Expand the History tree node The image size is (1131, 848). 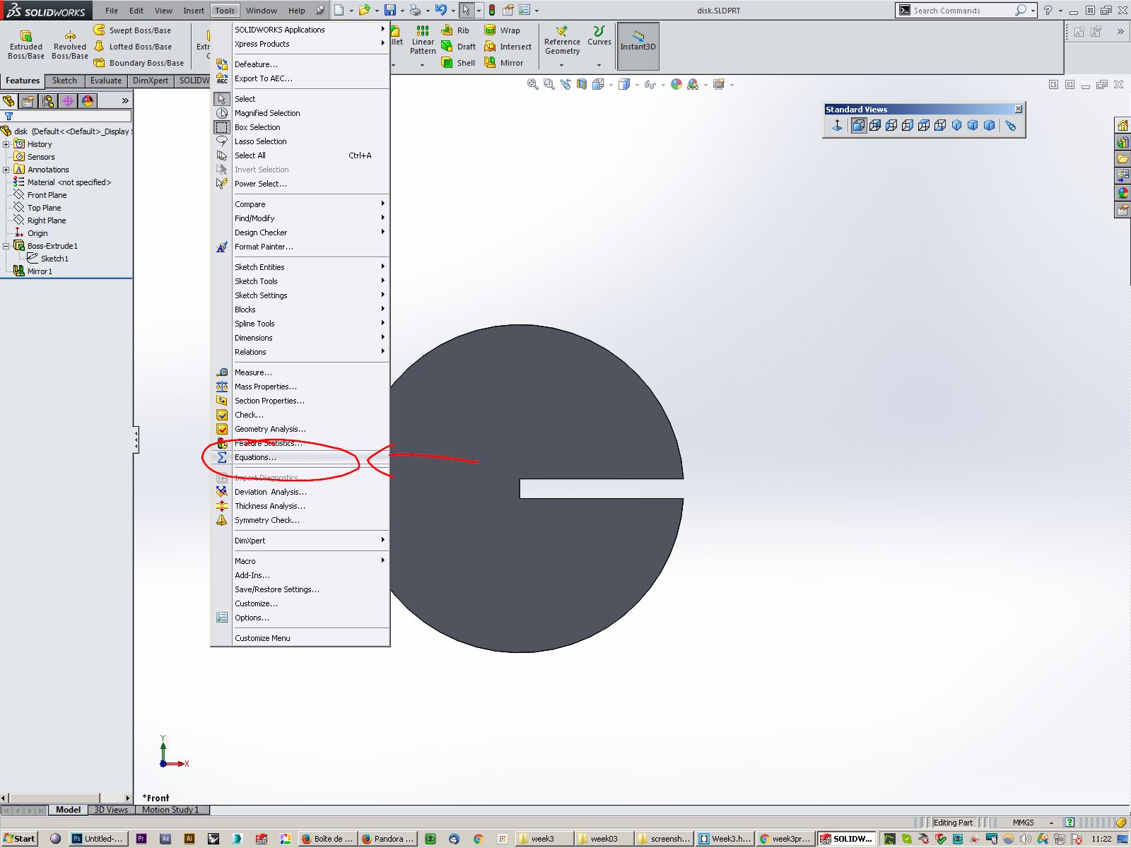[x=6, y=144]
